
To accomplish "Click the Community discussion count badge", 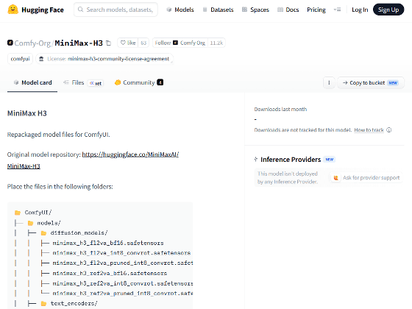I will (160, 82).
